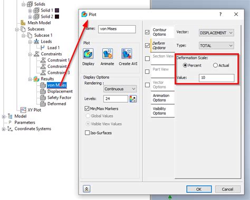Open the Contour Options tab

click(x=162, y=32)
